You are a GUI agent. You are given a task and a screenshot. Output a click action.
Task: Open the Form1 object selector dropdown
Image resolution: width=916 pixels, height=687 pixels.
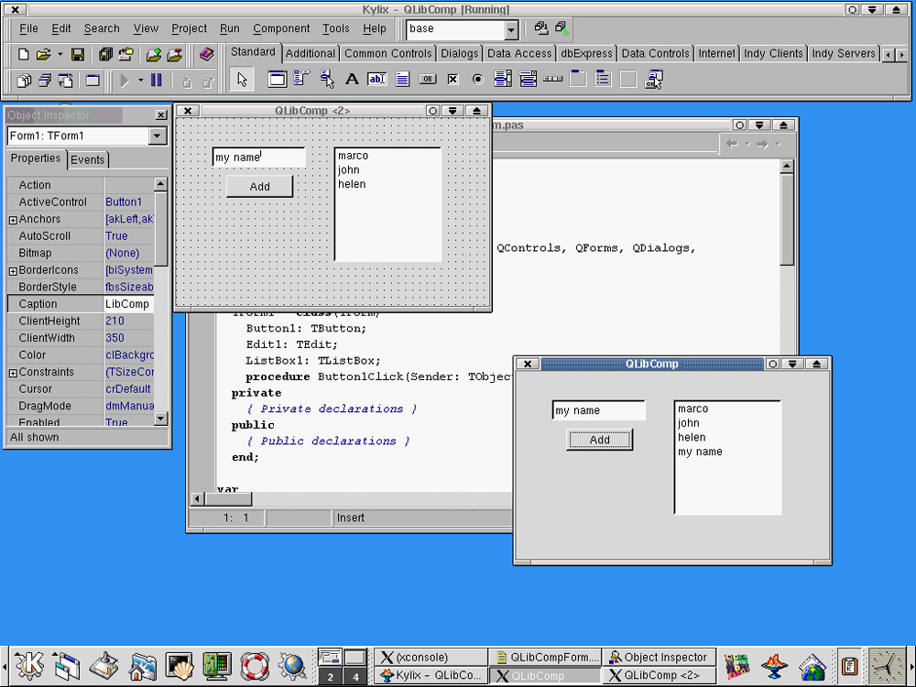tap(157, 136)
